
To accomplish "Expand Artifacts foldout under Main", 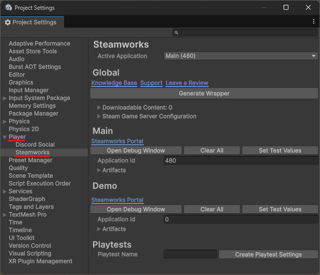I will pos(99,170).
